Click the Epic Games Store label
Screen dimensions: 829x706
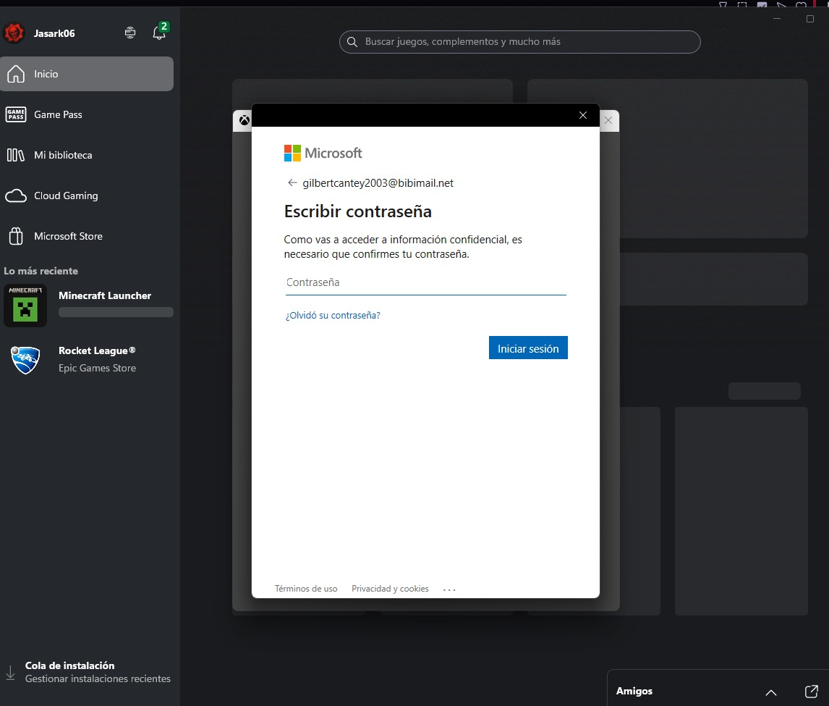(97, 368)
